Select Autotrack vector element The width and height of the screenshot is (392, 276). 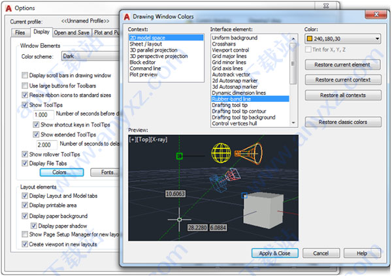pos(250,74)
